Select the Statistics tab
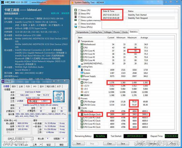This screenshot has width=182, height=148. point(134,32)
